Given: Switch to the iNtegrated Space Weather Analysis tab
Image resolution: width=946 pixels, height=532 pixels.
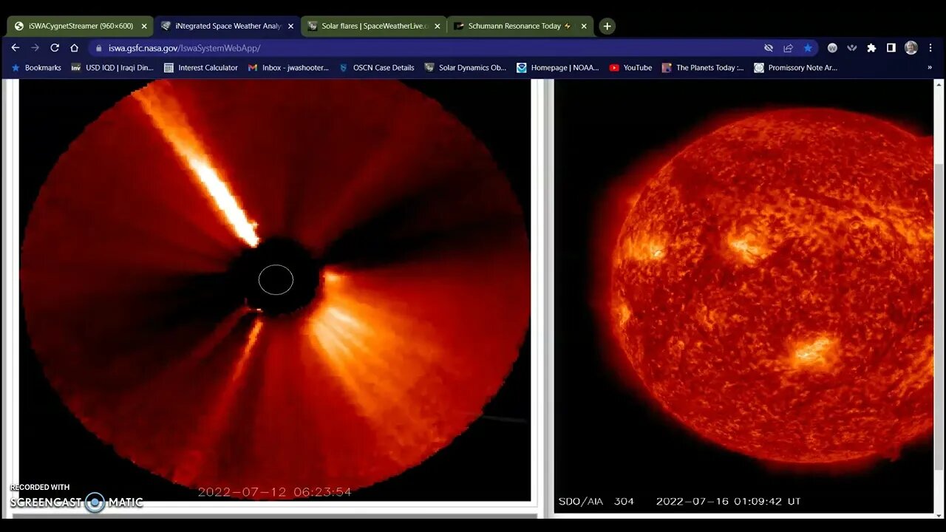Looking at the screenshot, I should (x=227, y=26).
